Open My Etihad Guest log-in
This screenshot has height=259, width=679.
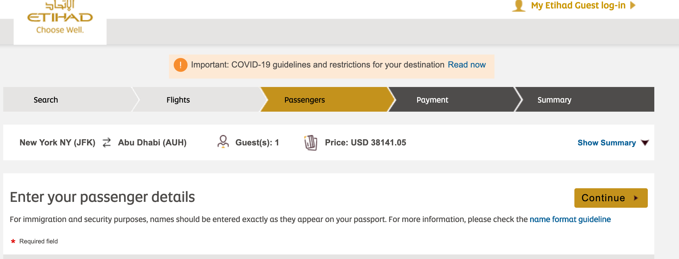(578, 6)
